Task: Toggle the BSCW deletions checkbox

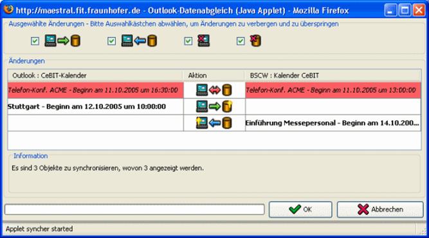Action: [241, 41]
